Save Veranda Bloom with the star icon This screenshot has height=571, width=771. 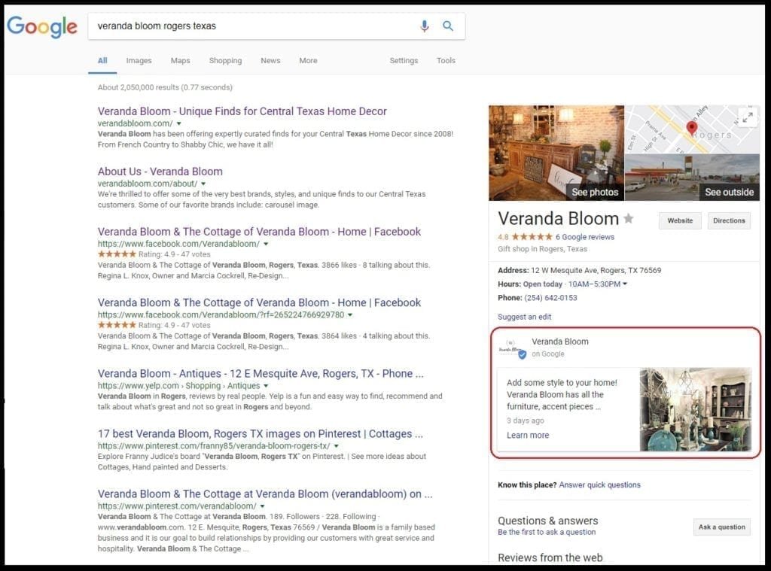coord(629,219)
